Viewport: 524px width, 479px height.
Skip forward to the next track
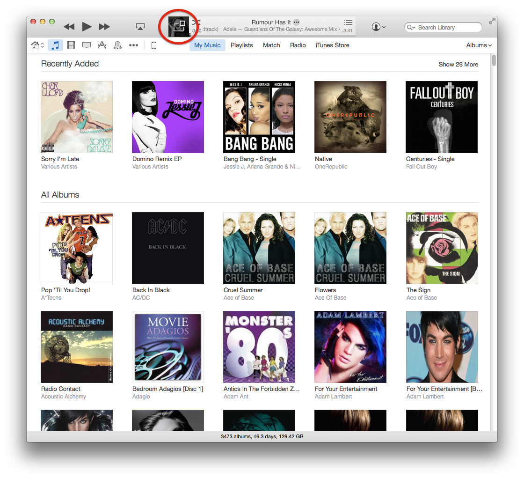[104, 27]
